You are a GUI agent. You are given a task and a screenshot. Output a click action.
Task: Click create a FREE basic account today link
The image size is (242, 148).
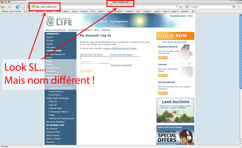click(x=120, y=48)
